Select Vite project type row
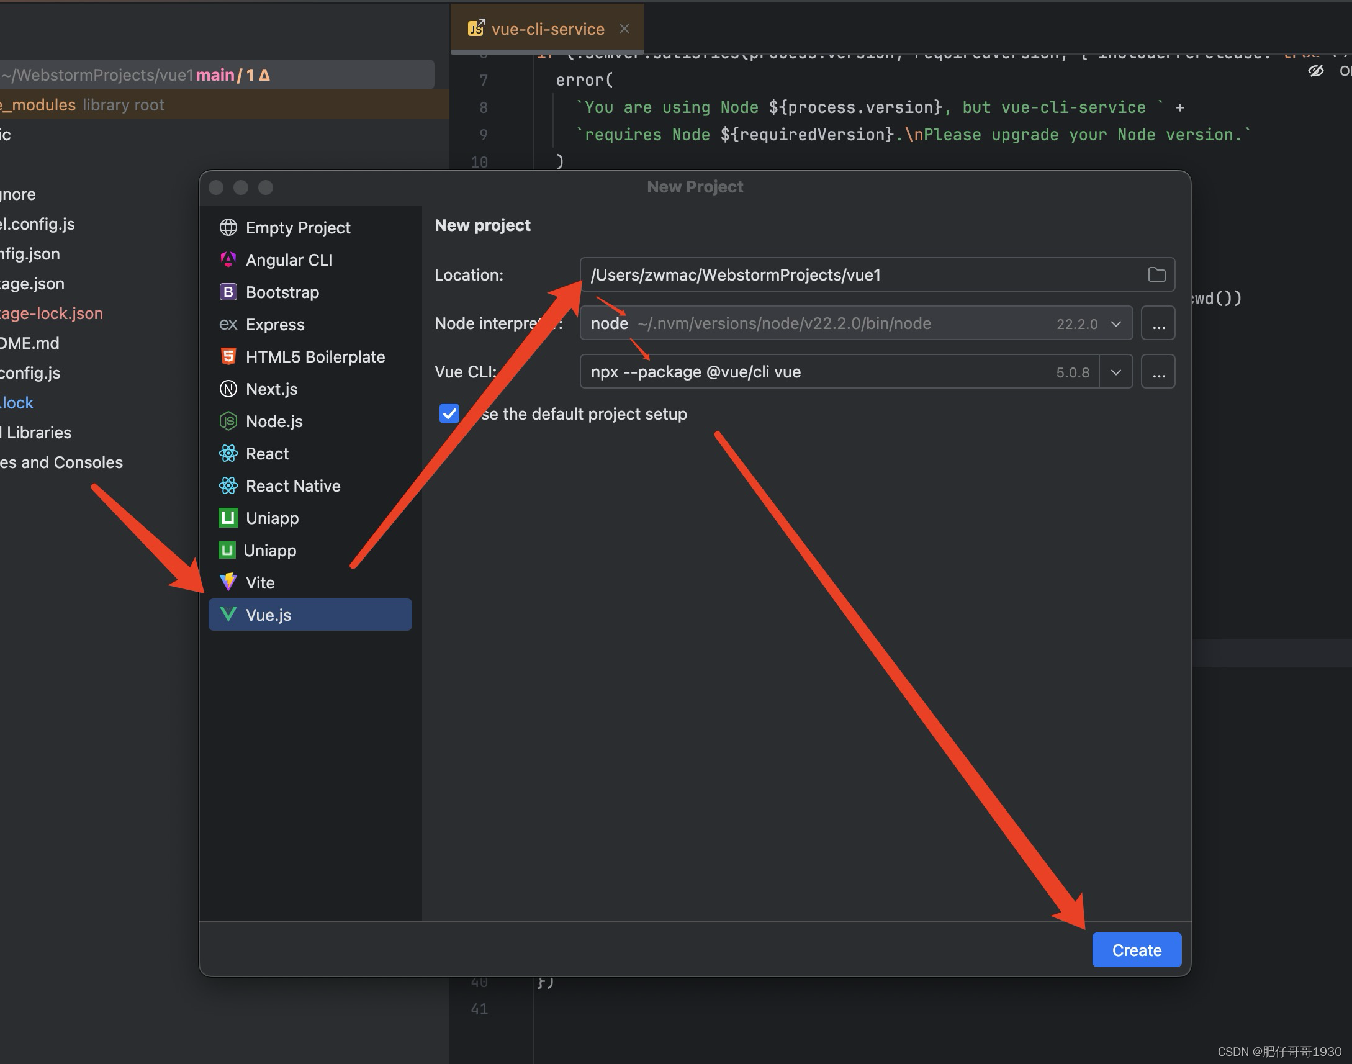The height and width of the screenshot is (1064, 1352). click(310, 582)
